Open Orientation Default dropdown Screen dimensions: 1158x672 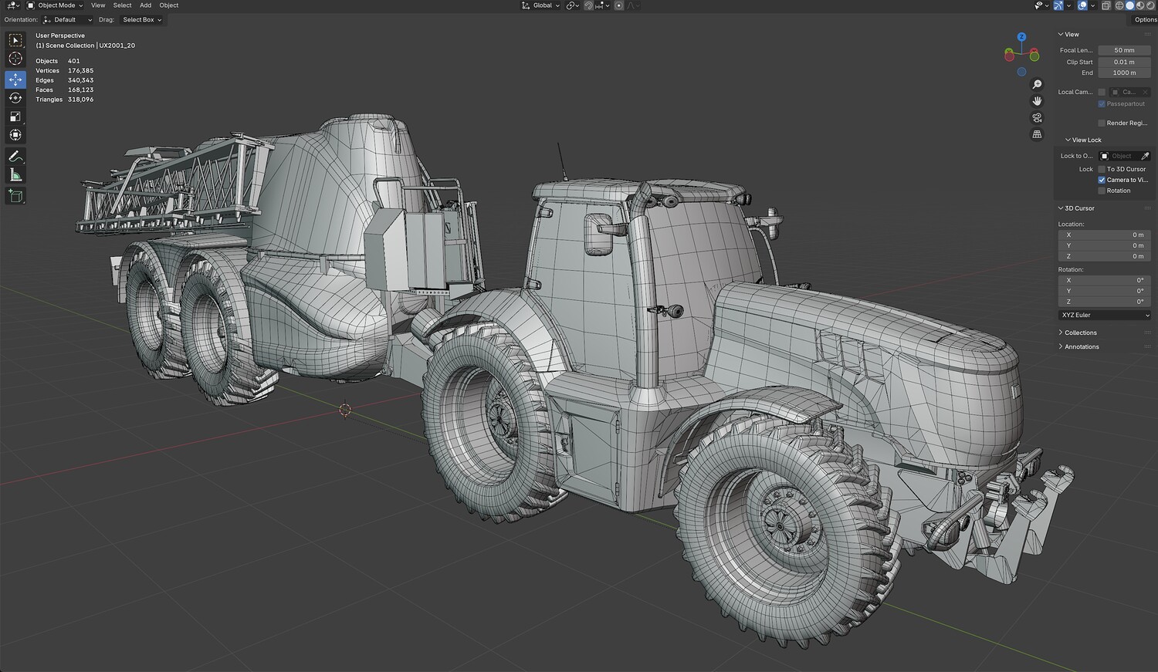coord(67,20)
